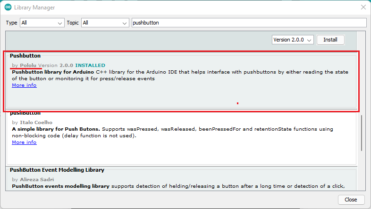Screen dimensions: 371x209
Task: Open the Type filter dropdown
Action: point(42,23)
